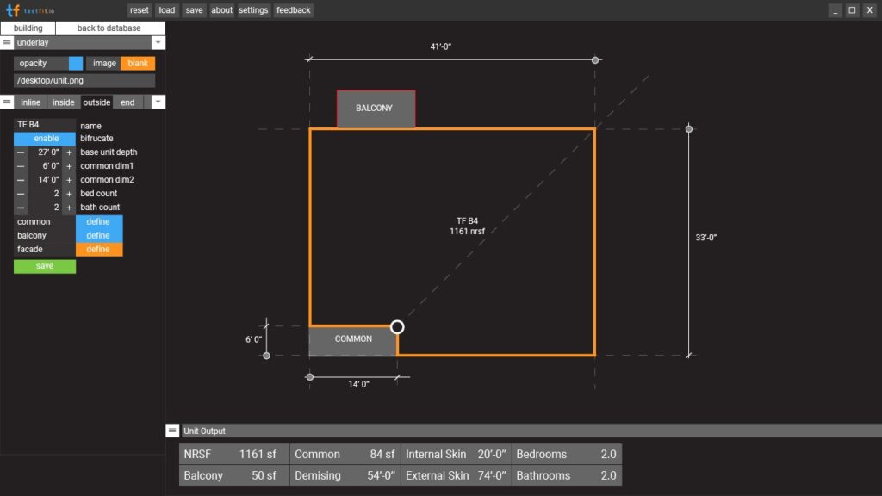This screenshot has height=496, width=882.
Task: Decrease the bed count
Action: pos(21,194)
